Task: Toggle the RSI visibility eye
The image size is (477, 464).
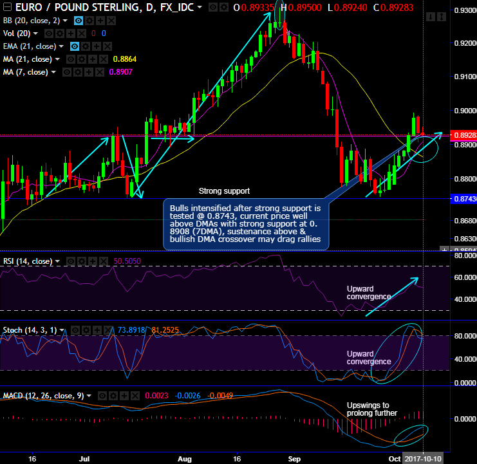Action: pos(71,261)
